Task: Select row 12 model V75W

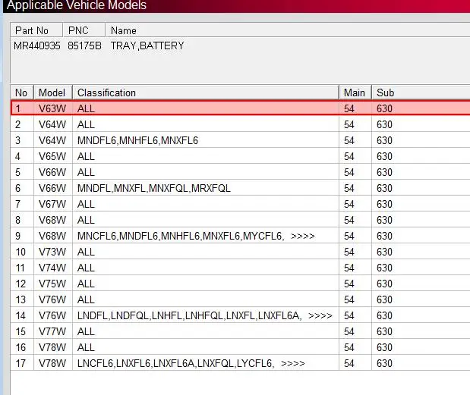Action: coord(52,284)
